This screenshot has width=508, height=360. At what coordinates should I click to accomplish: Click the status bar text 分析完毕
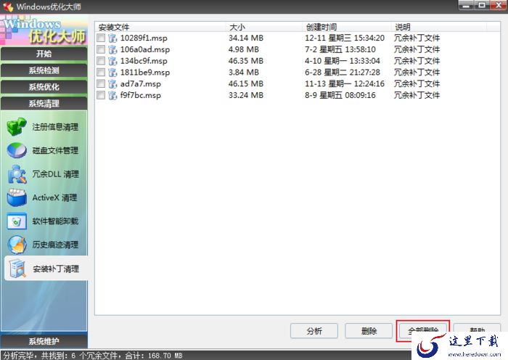click(x=18, y=356)
